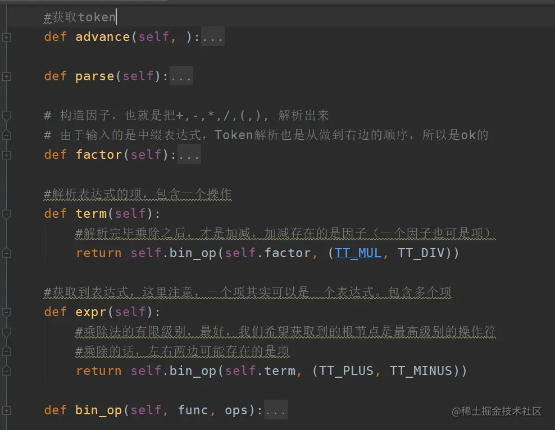Screen dimensions: 555x430
Task: Expand the folded advance method in gutter
Action: pyautogui.click(x=6, y=37)
